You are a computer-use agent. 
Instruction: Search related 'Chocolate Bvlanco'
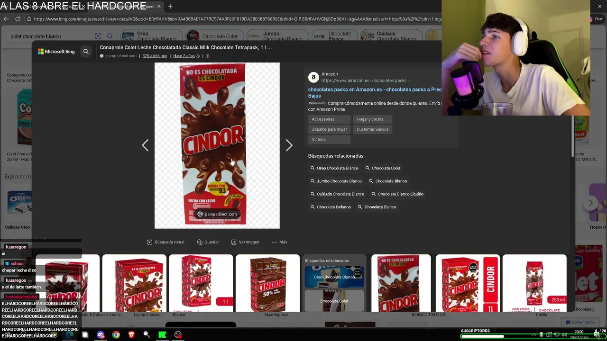(x=331, y=207)
